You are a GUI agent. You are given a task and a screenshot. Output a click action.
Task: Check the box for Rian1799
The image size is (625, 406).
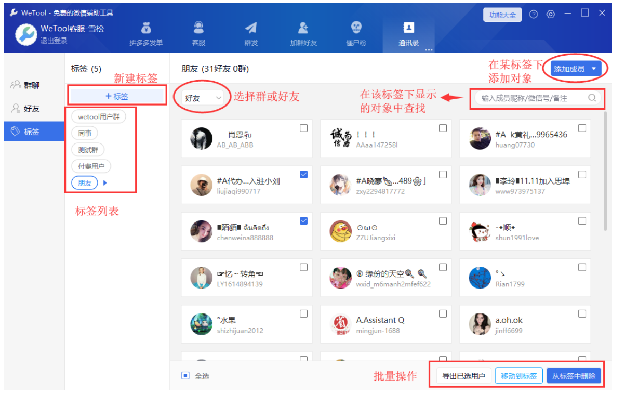point(582,267)
